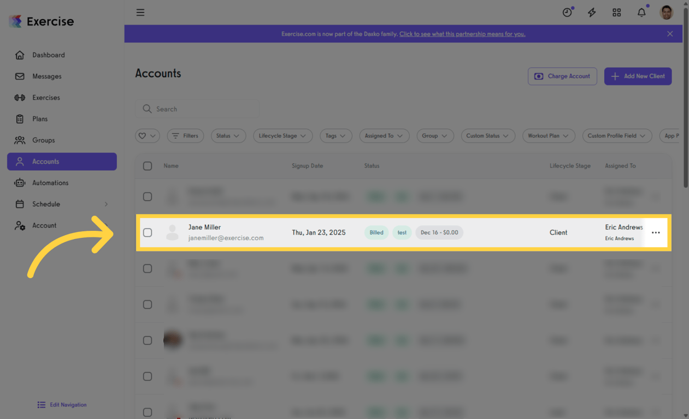Image resolution: width=689 pixels, height=419 pixels.
Task: Navigate to the Automations section
Action: click(49, 183)
